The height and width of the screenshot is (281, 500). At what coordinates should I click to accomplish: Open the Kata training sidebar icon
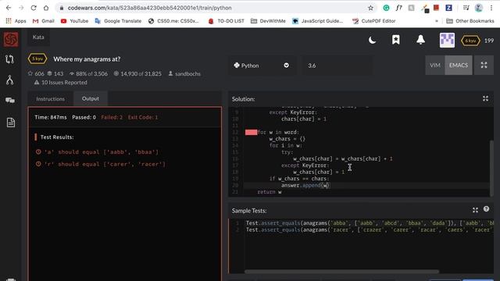tap(10, 59)
